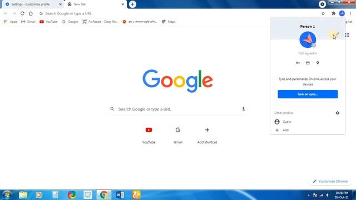Click the Person 1 profile picture
This screenshot has height=200, width=356.
coord(308,39)
